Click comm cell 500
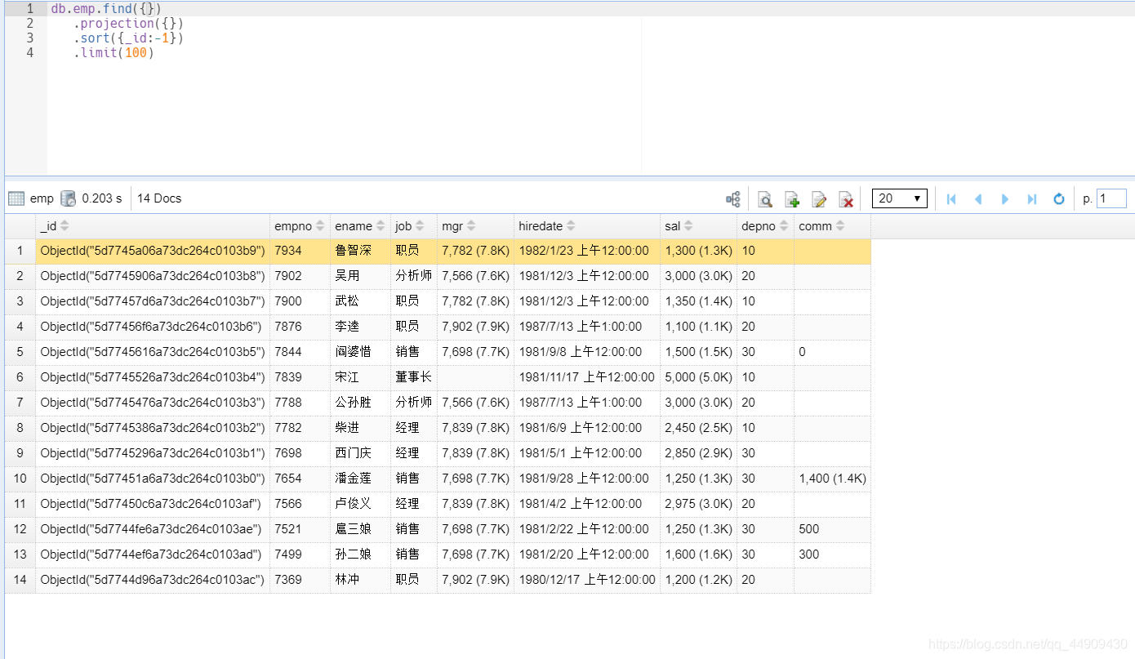This screenshot has height=659, width=1135. tap(833, 529)
